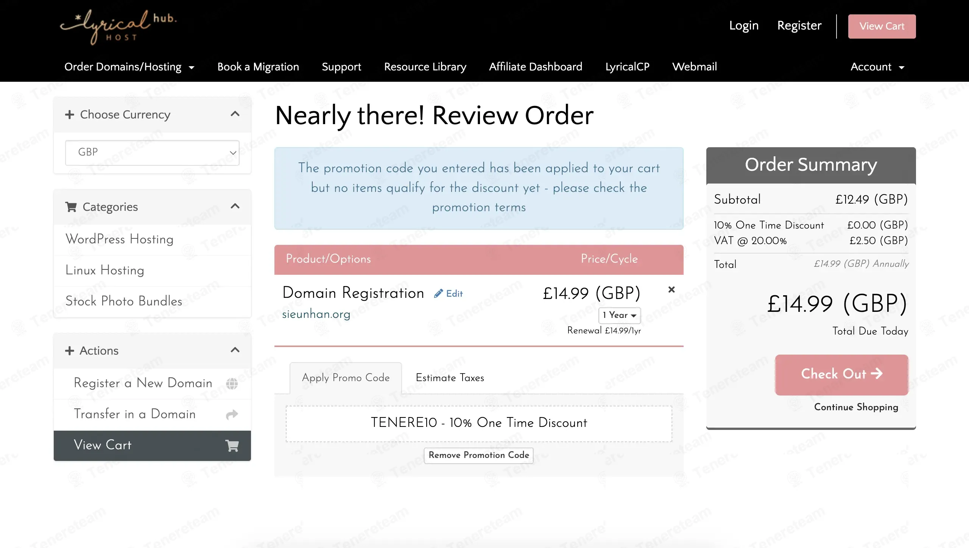
Task: Collapse the Categories panel chevron
Action: pos(235,206)
